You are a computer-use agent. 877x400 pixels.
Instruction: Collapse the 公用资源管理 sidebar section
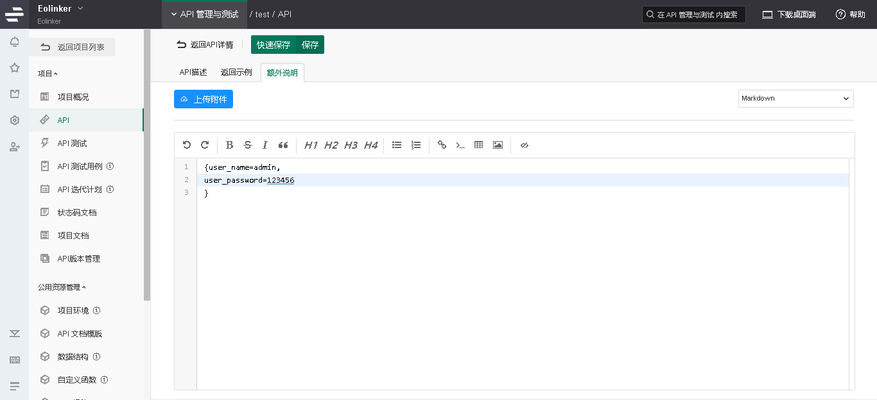click(x=62, y=287)
